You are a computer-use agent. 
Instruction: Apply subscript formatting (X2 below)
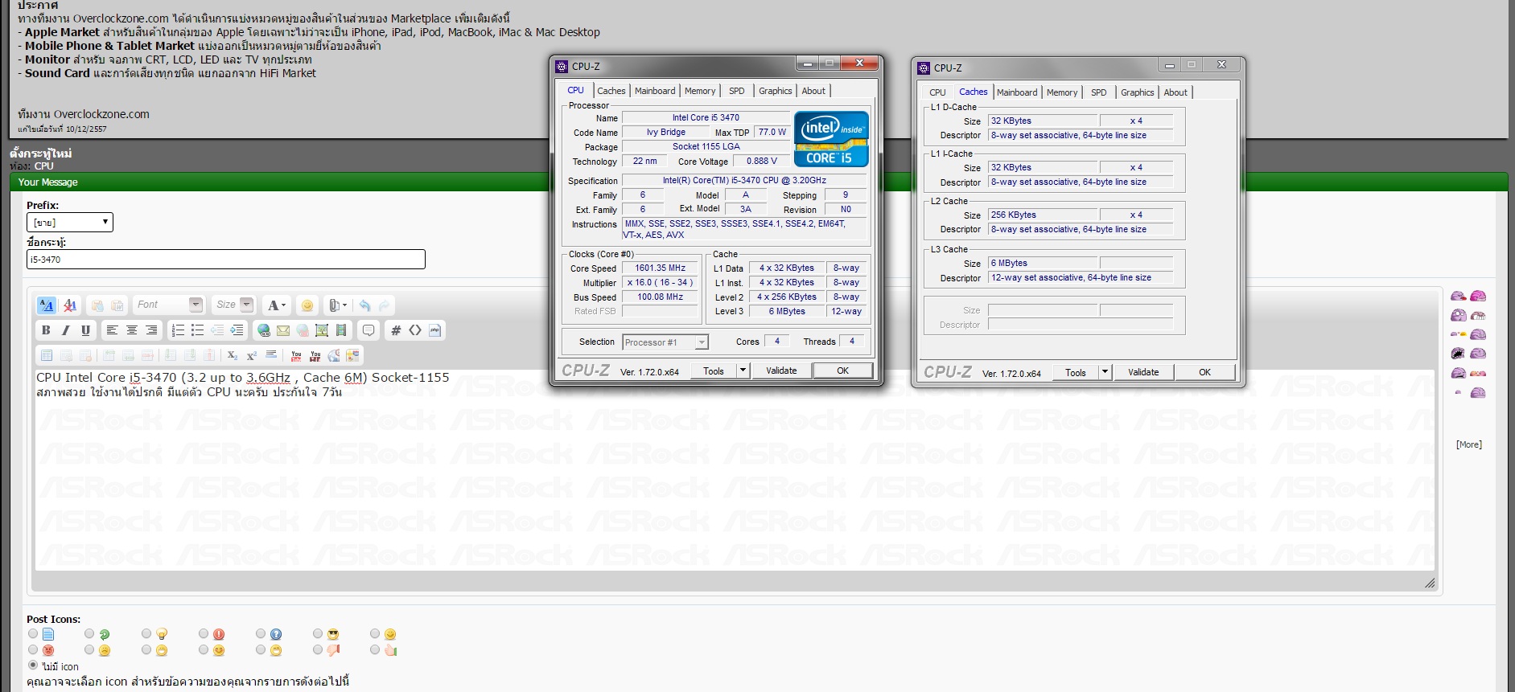[x=232, y=355]
